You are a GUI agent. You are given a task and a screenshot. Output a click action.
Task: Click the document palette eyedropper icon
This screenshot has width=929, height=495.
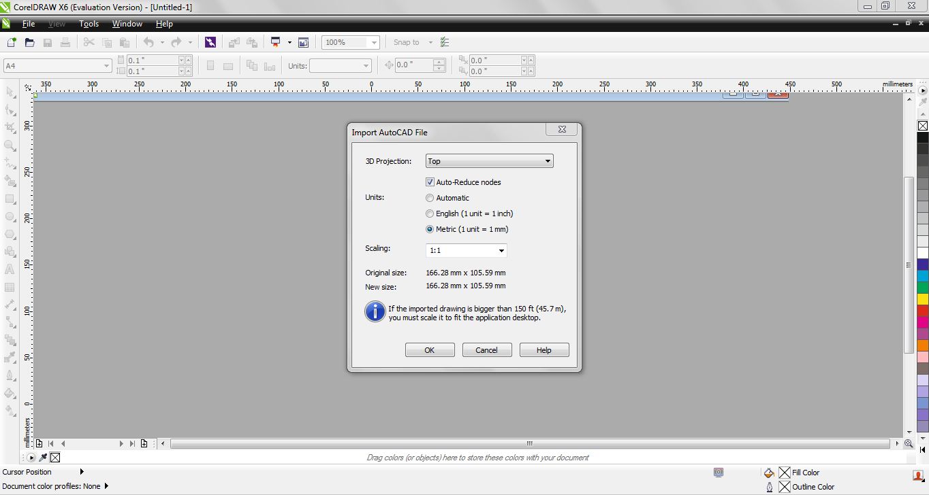[x=44, y=458]
